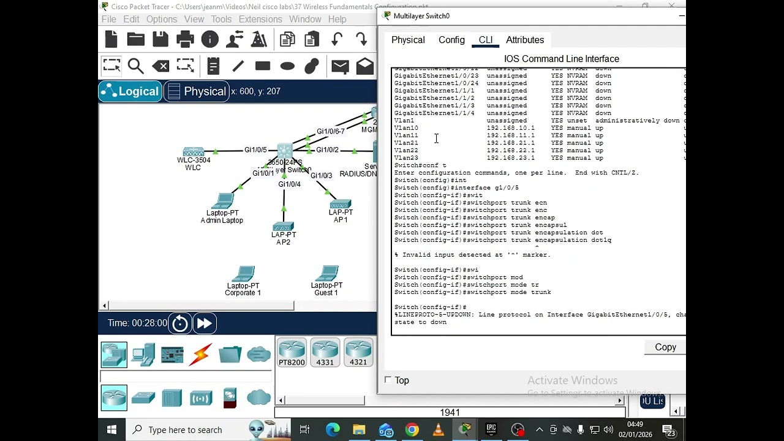This screenshot has width=784, height=441.
Task: Open Network Information icon
Action: (x=209, y=40)
